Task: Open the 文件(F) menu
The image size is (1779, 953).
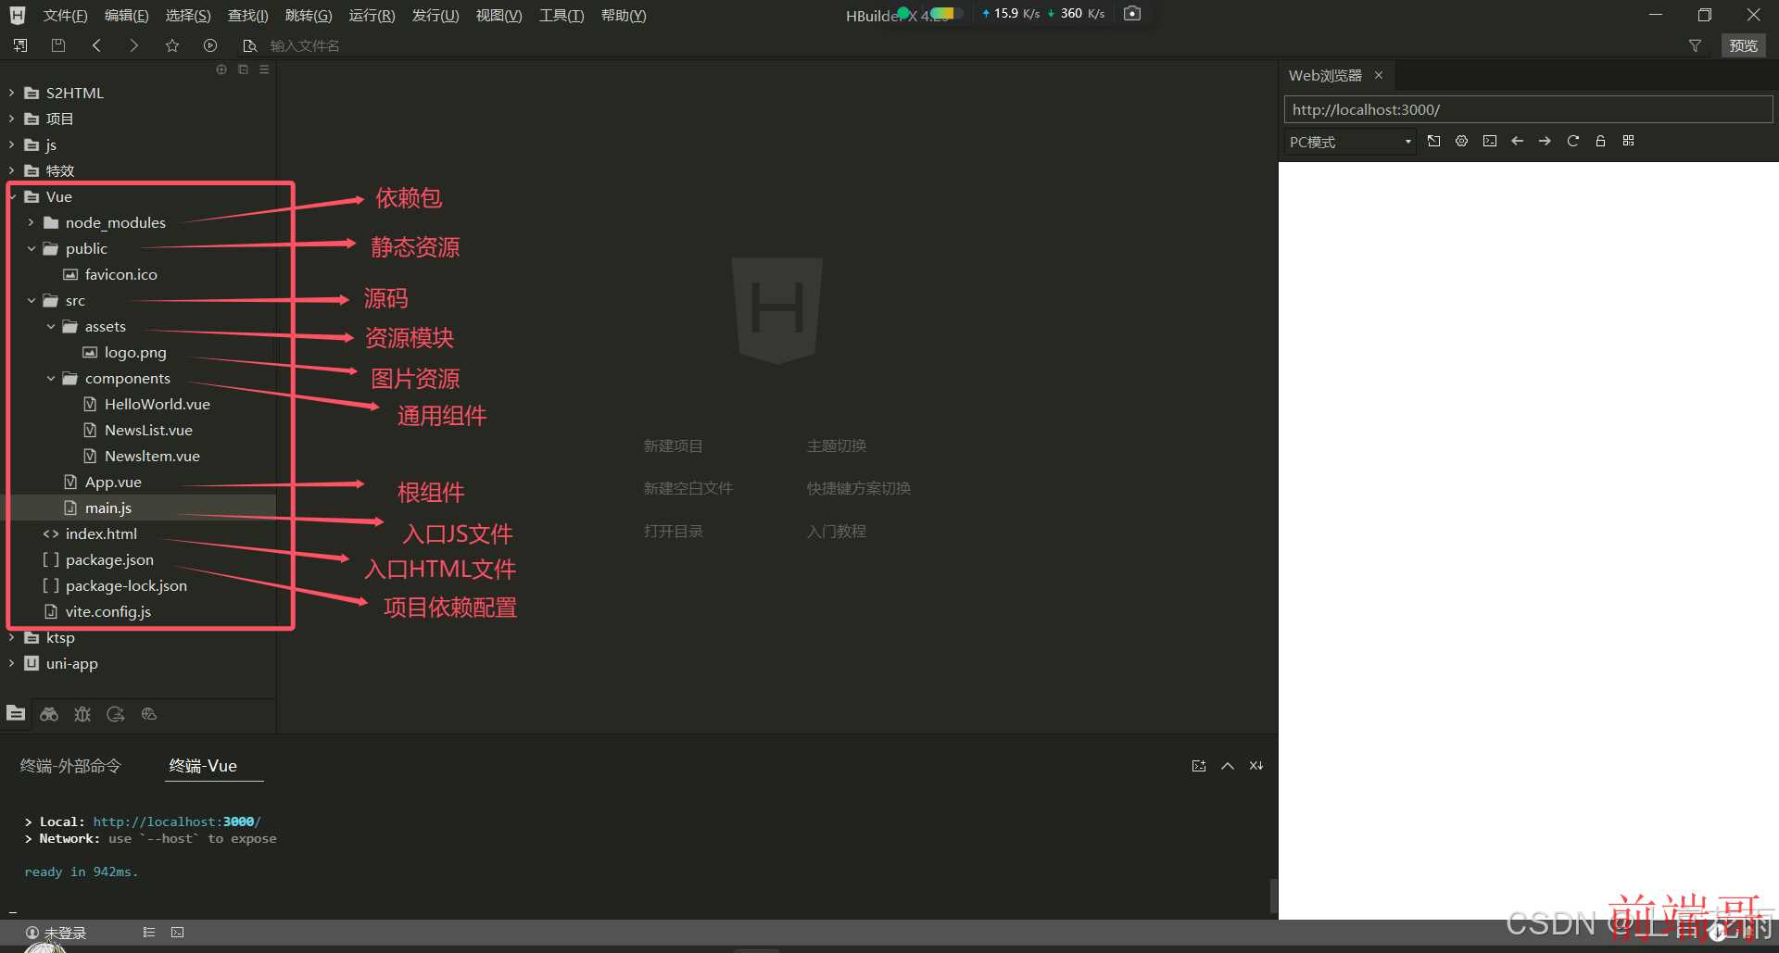Action: [x=65, y=16]
